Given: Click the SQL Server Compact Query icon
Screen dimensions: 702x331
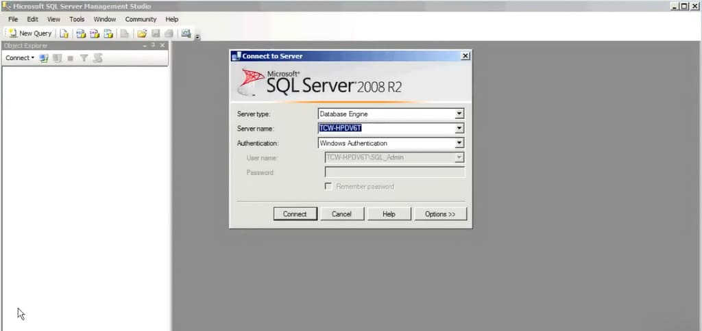Looking at the screenshot, I should pyautogui.click(x=125, y=34).
